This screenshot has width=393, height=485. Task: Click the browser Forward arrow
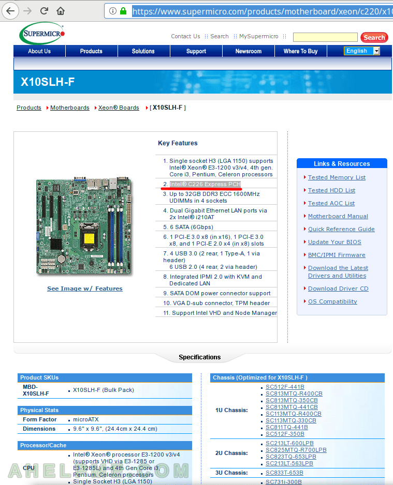point(27,11)
